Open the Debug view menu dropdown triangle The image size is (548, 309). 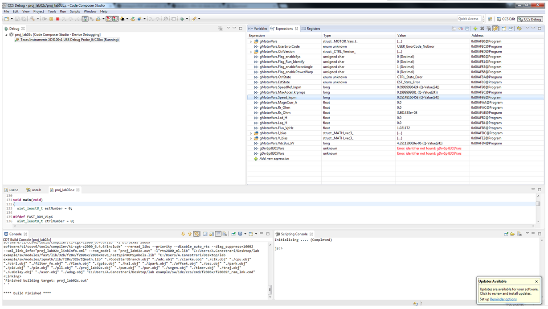(228, 28)
